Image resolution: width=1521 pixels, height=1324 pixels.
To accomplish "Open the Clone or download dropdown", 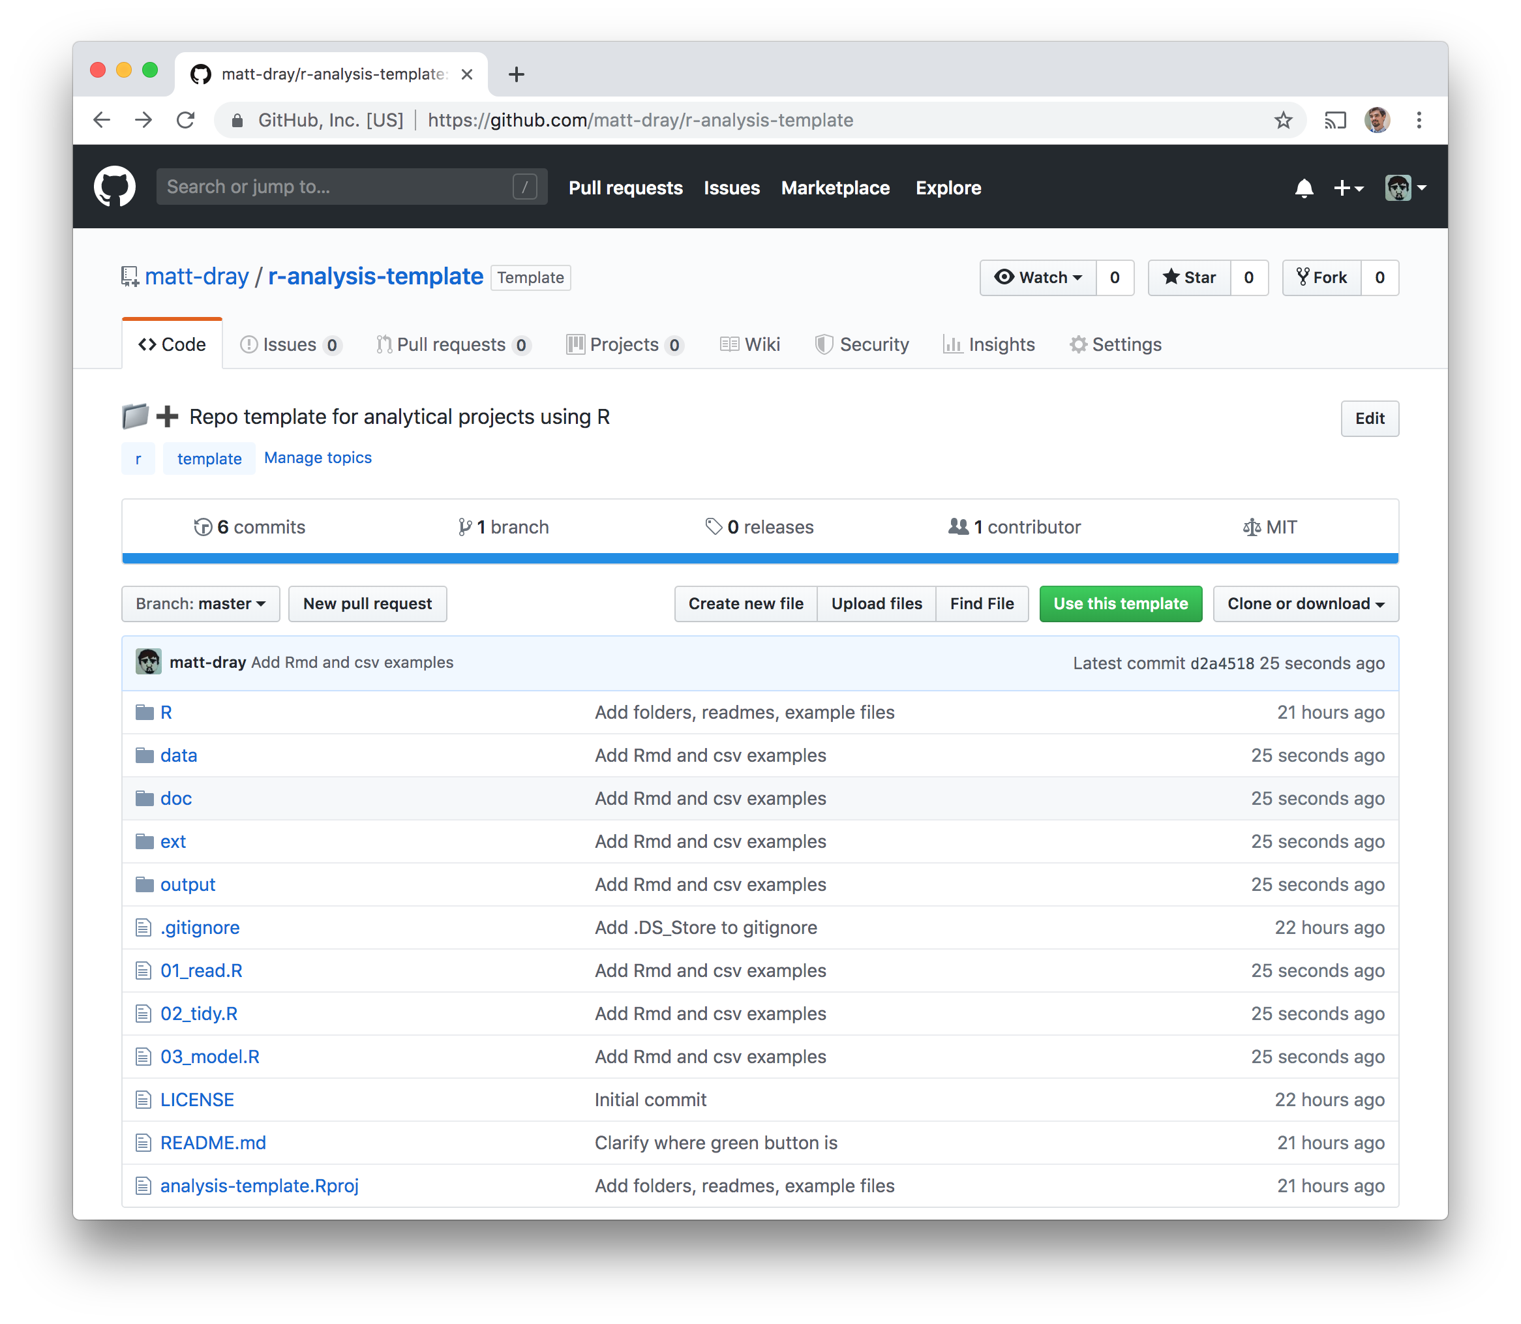I will (x=1304, y=604).
